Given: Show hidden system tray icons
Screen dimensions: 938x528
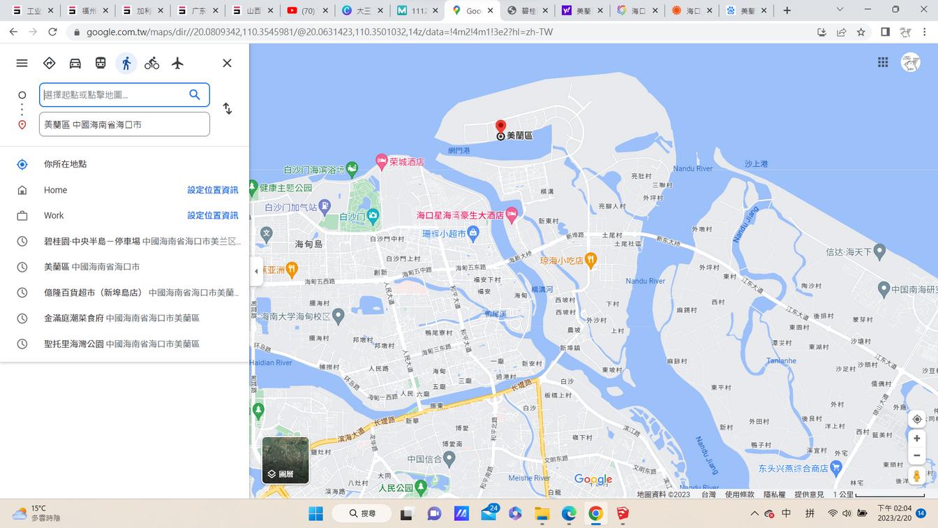Looking at the screenshot, I should 754,513.
